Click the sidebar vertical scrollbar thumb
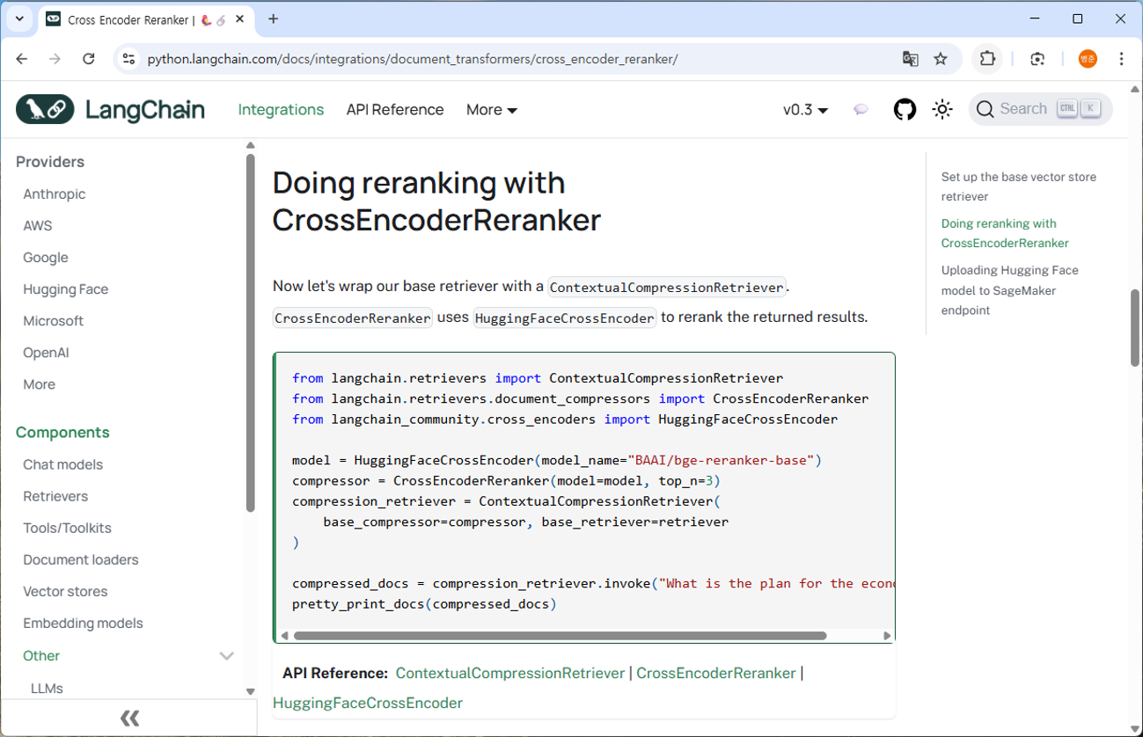Image resolution: width=1143 pixels, height=737 pixels. pyautogui.click(x=251, y=333)
